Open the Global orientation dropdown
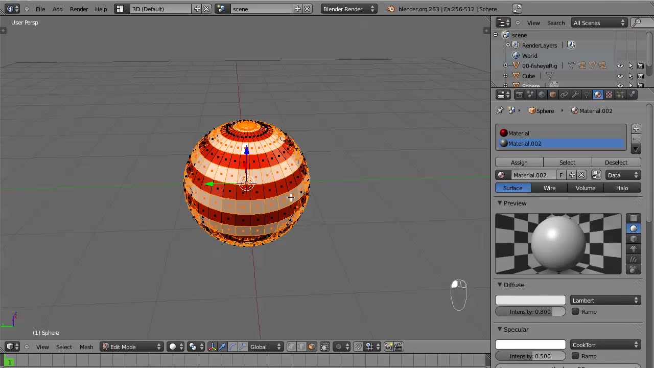654x368 pixels. click(x=265, y=347)
